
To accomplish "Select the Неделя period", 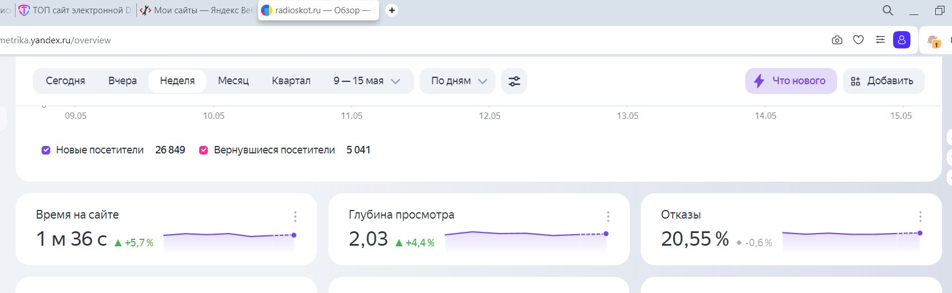I will (177, 81).
